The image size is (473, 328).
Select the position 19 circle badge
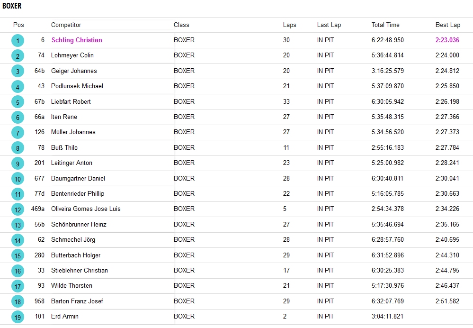18,317
